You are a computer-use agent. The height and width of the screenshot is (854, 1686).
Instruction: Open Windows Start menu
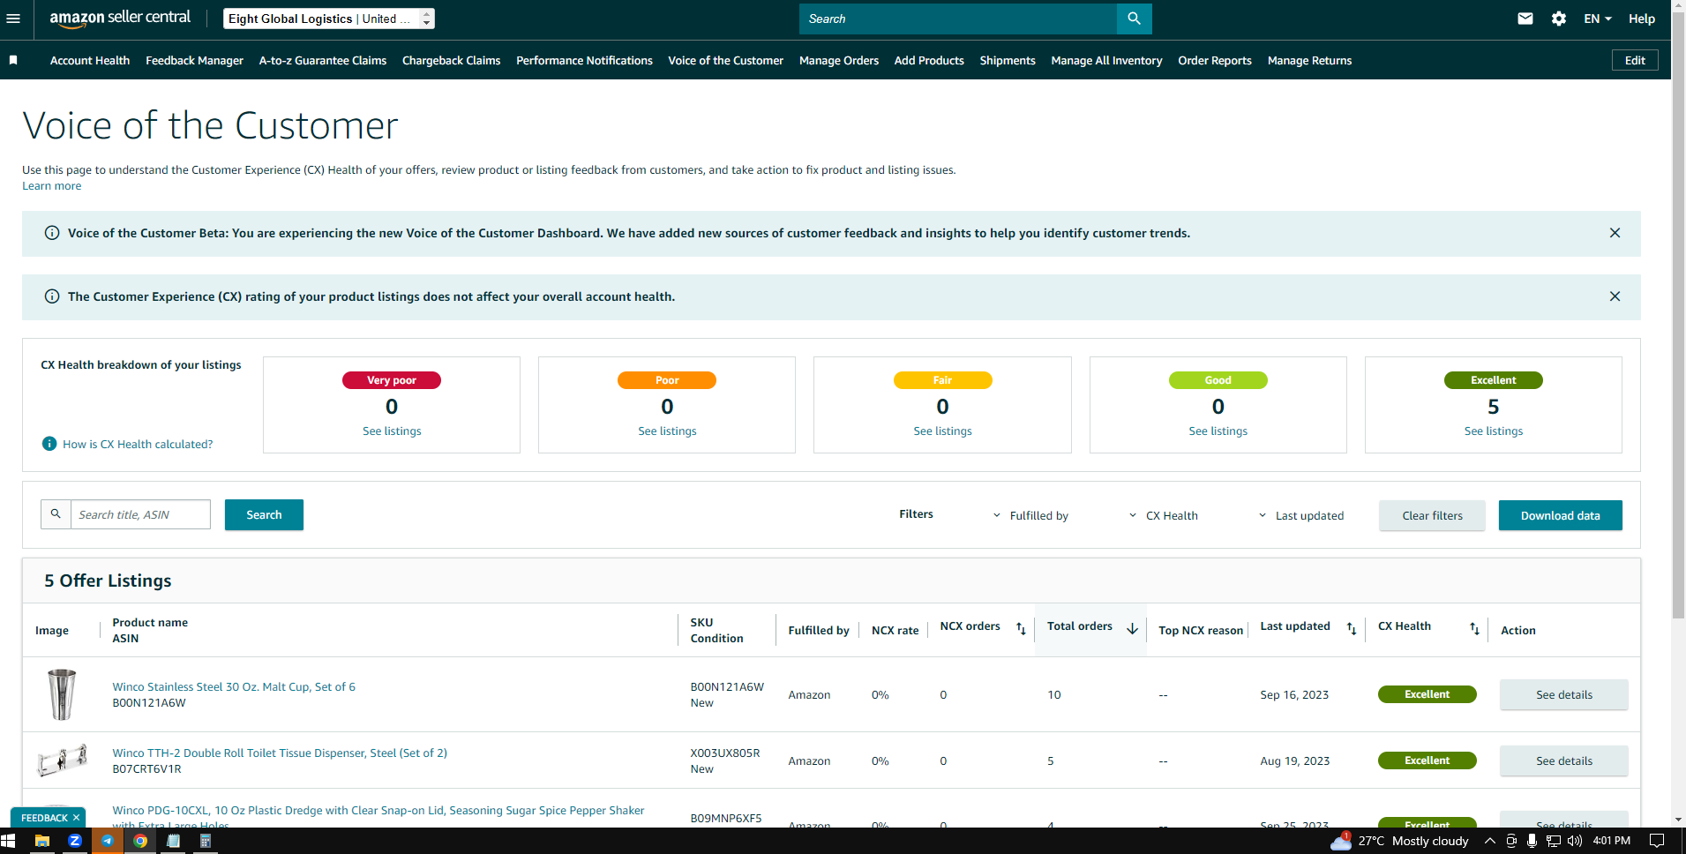click(9, 841)
